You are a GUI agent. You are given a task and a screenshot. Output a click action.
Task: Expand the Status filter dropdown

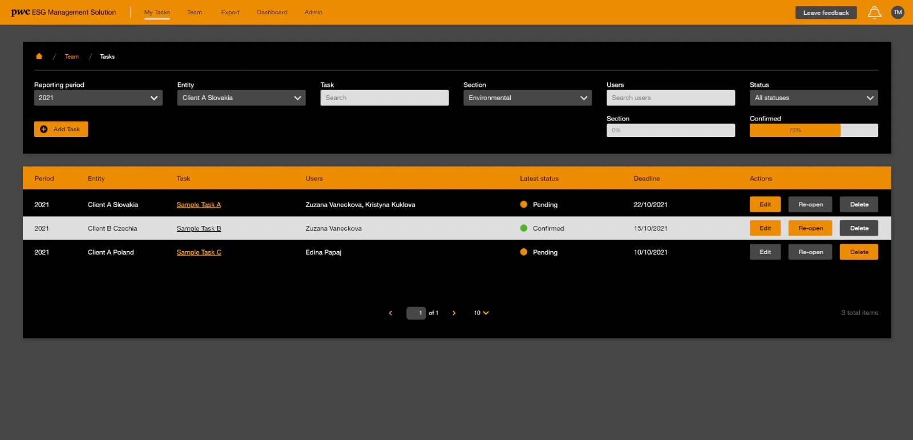coord(813,98)
